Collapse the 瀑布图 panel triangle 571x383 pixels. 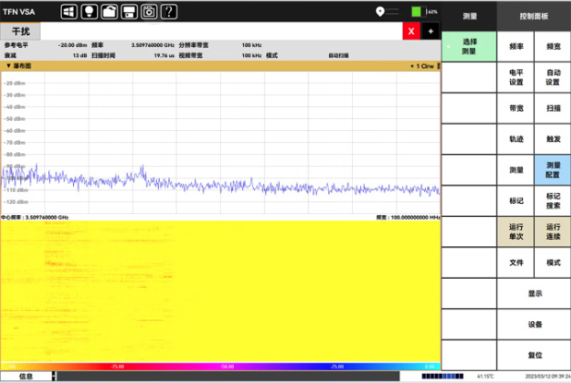tap(7, 66)
